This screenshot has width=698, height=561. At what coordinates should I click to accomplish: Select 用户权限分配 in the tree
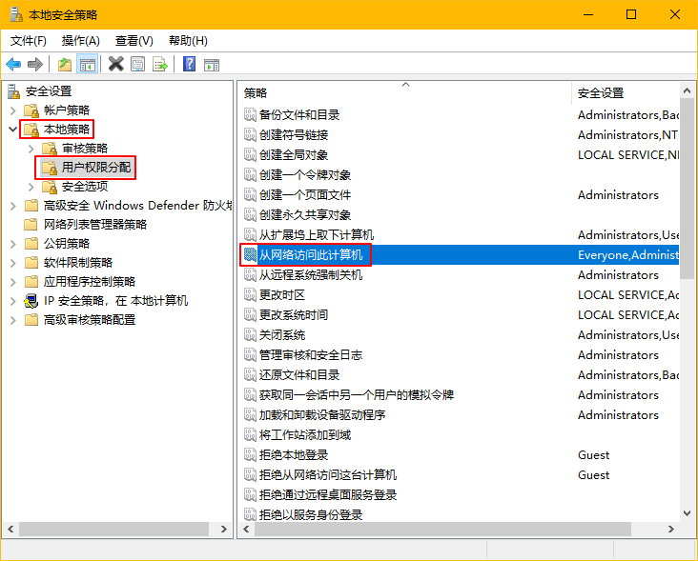(95, 167)
